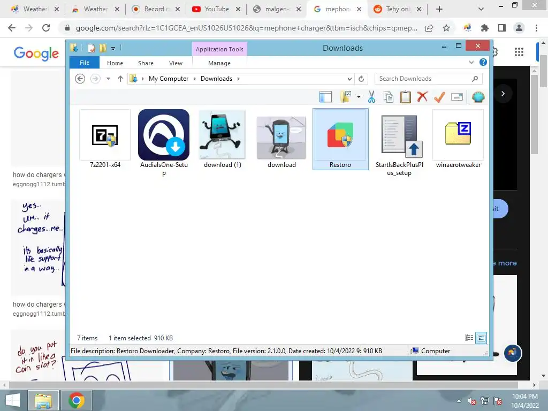Click the shell globe toolbar icon
This screenshot has width=548, height=411.
(x=478, y=97)
